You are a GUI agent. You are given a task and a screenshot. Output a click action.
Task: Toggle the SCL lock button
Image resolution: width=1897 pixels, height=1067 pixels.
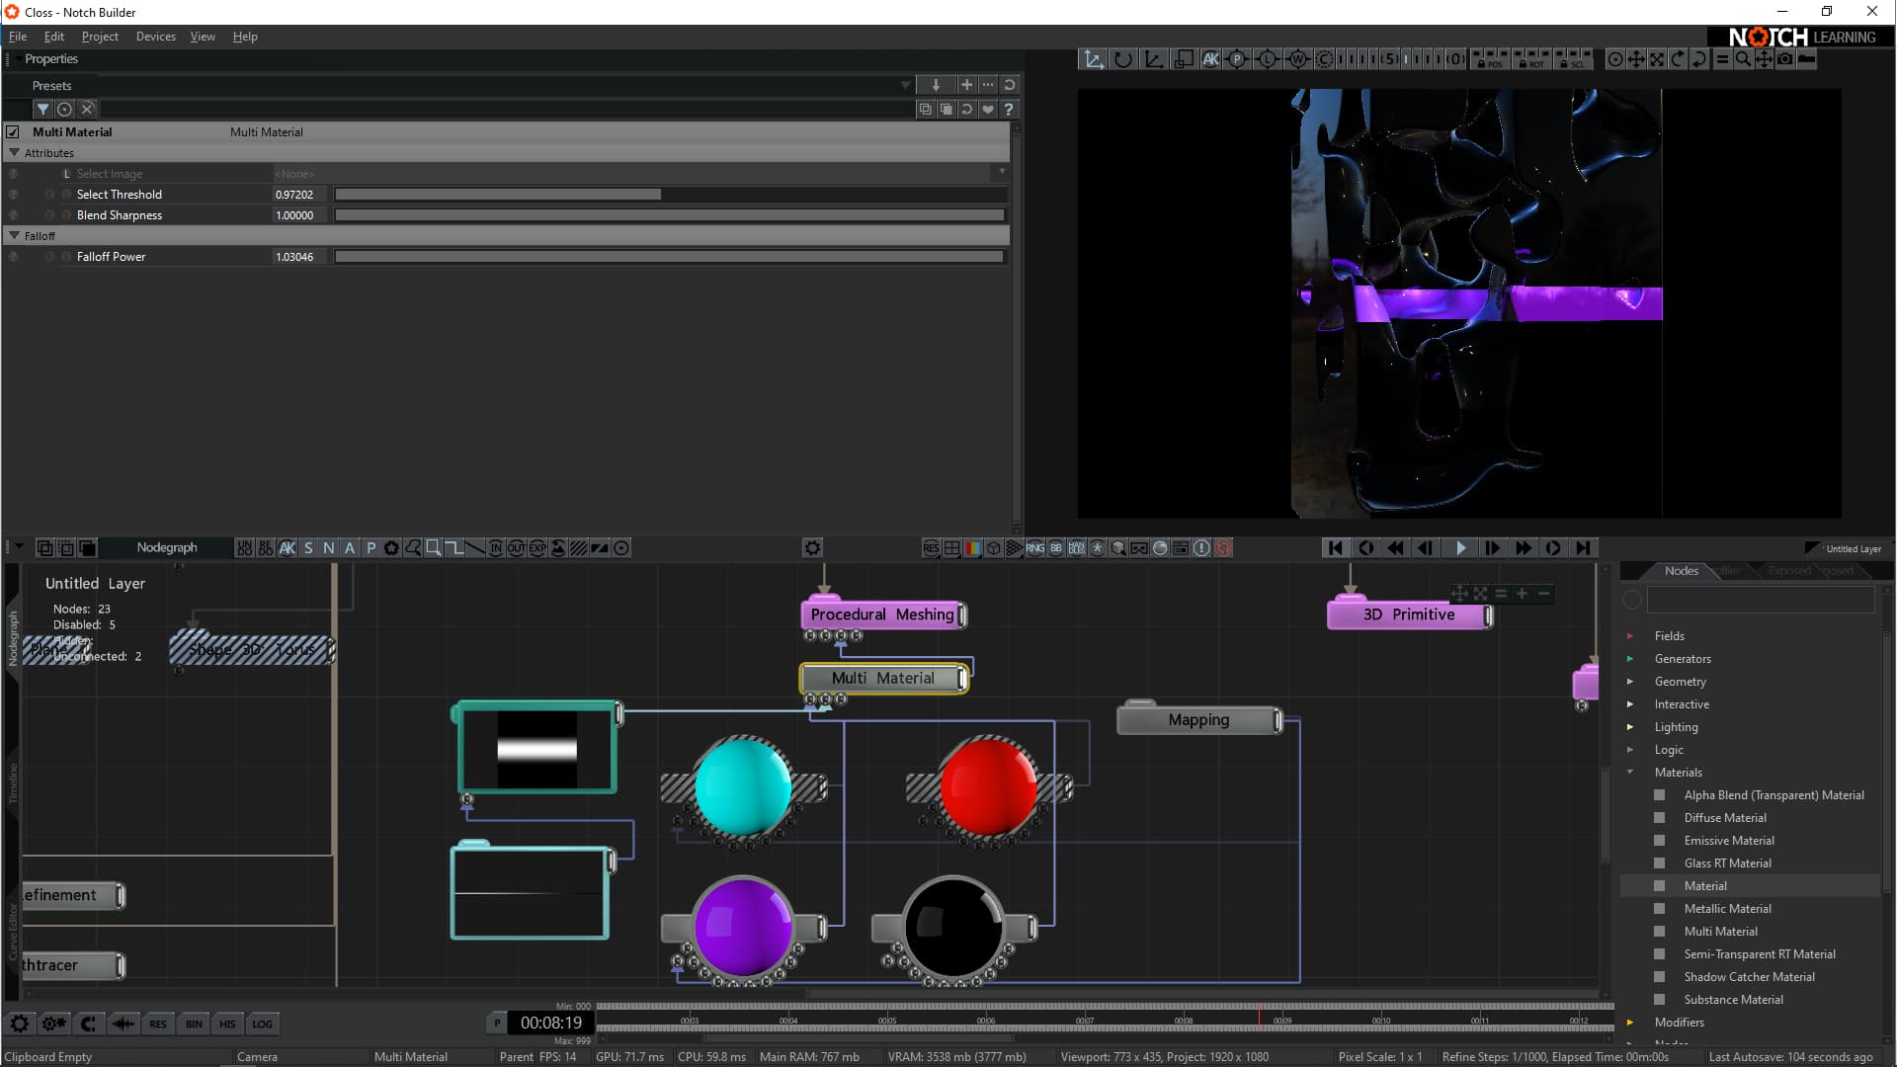1573,59
